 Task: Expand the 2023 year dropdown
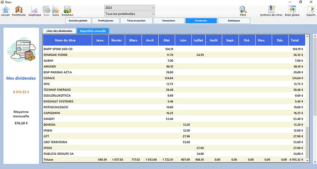click(x=130, y=8)
